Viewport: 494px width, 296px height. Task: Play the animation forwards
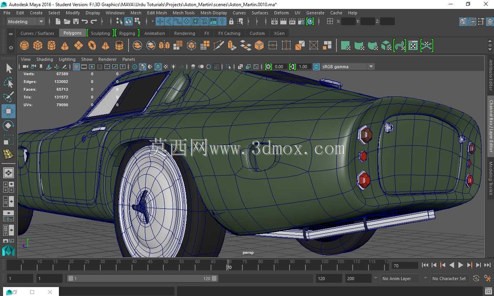click(x=461, y=265)
